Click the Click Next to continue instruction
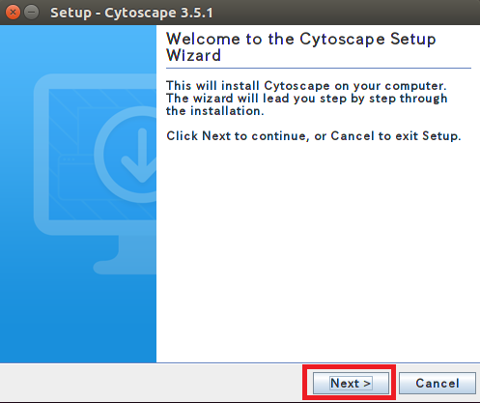480x403 pixels. (314, 136)
